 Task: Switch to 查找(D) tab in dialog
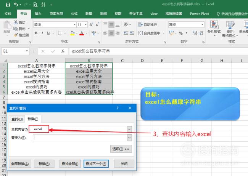click(x=17, y=119)
